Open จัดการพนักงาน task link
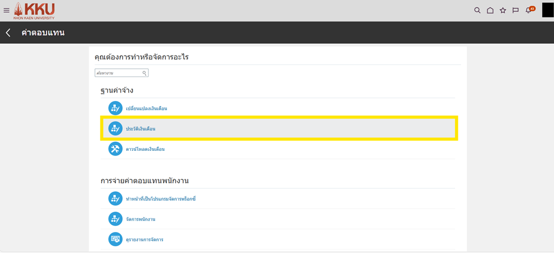 [140, 219]
